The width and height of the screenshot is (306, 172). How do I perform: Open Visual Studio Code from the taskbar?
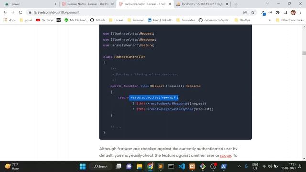pyautogui.click(x=182, y=166)
